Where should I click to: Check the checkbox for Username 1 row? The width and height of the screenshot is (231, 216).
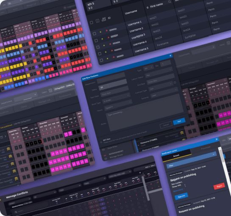[x=95, y=34]
